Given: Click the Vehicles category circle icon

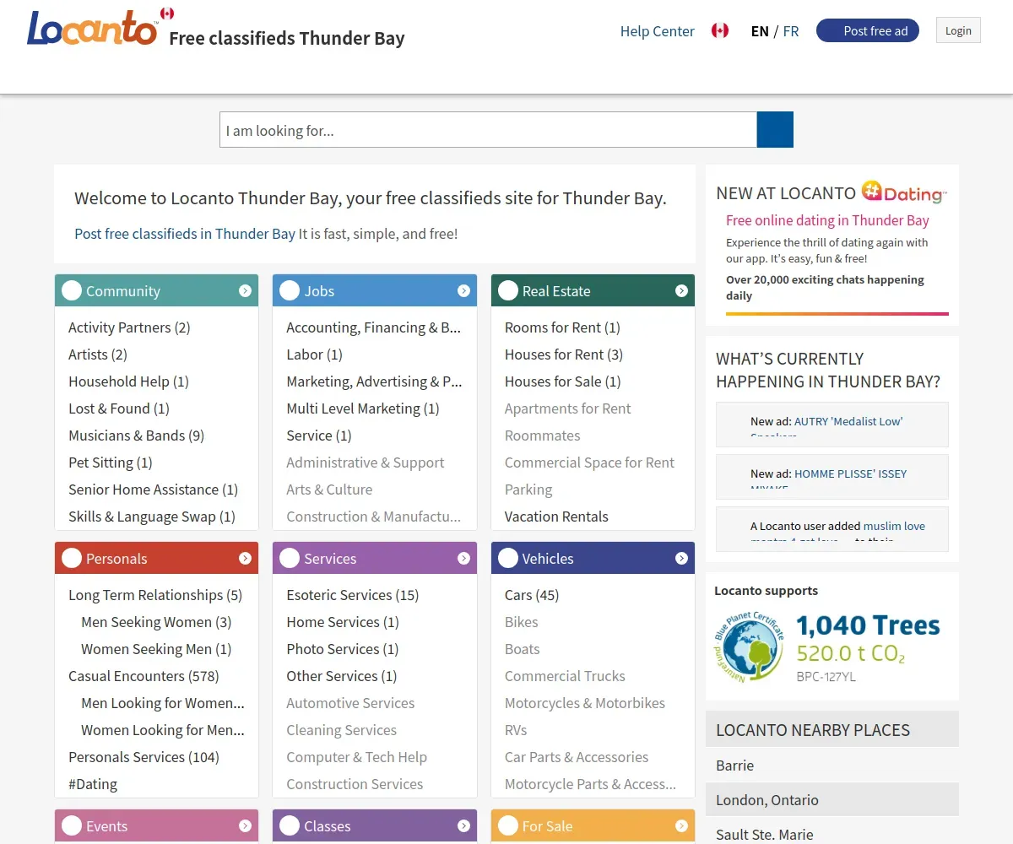Looking at the screenshot, I should (x=508, y=558).
